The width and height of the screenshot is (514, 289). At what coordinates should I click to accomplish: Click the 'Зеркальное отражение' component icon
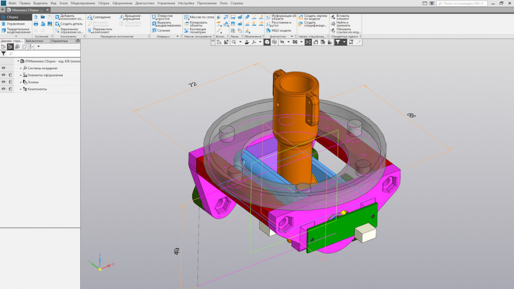[57, 30]
